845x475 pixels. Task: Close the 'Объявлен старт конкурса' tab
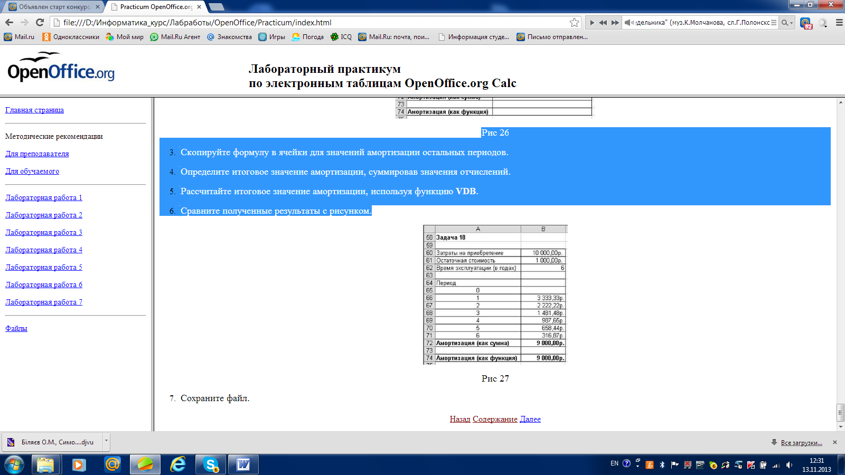coord(98,7)
